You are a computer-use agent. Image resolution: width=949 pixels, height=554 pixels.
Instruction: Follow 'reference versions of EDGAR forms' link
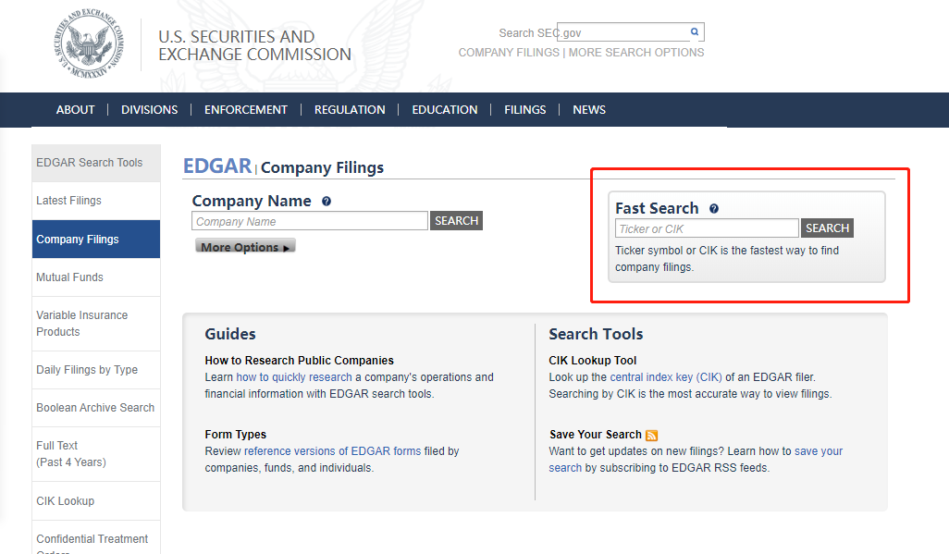click(332, 451)
